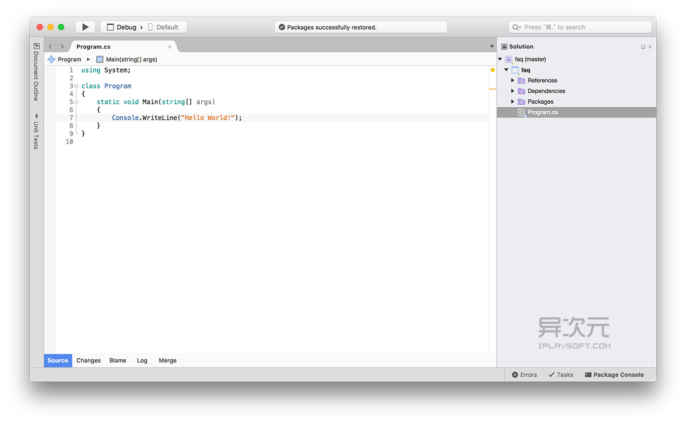The image size is (686, 424).
Task: Run the project using the play button
Action: point(85,27)
